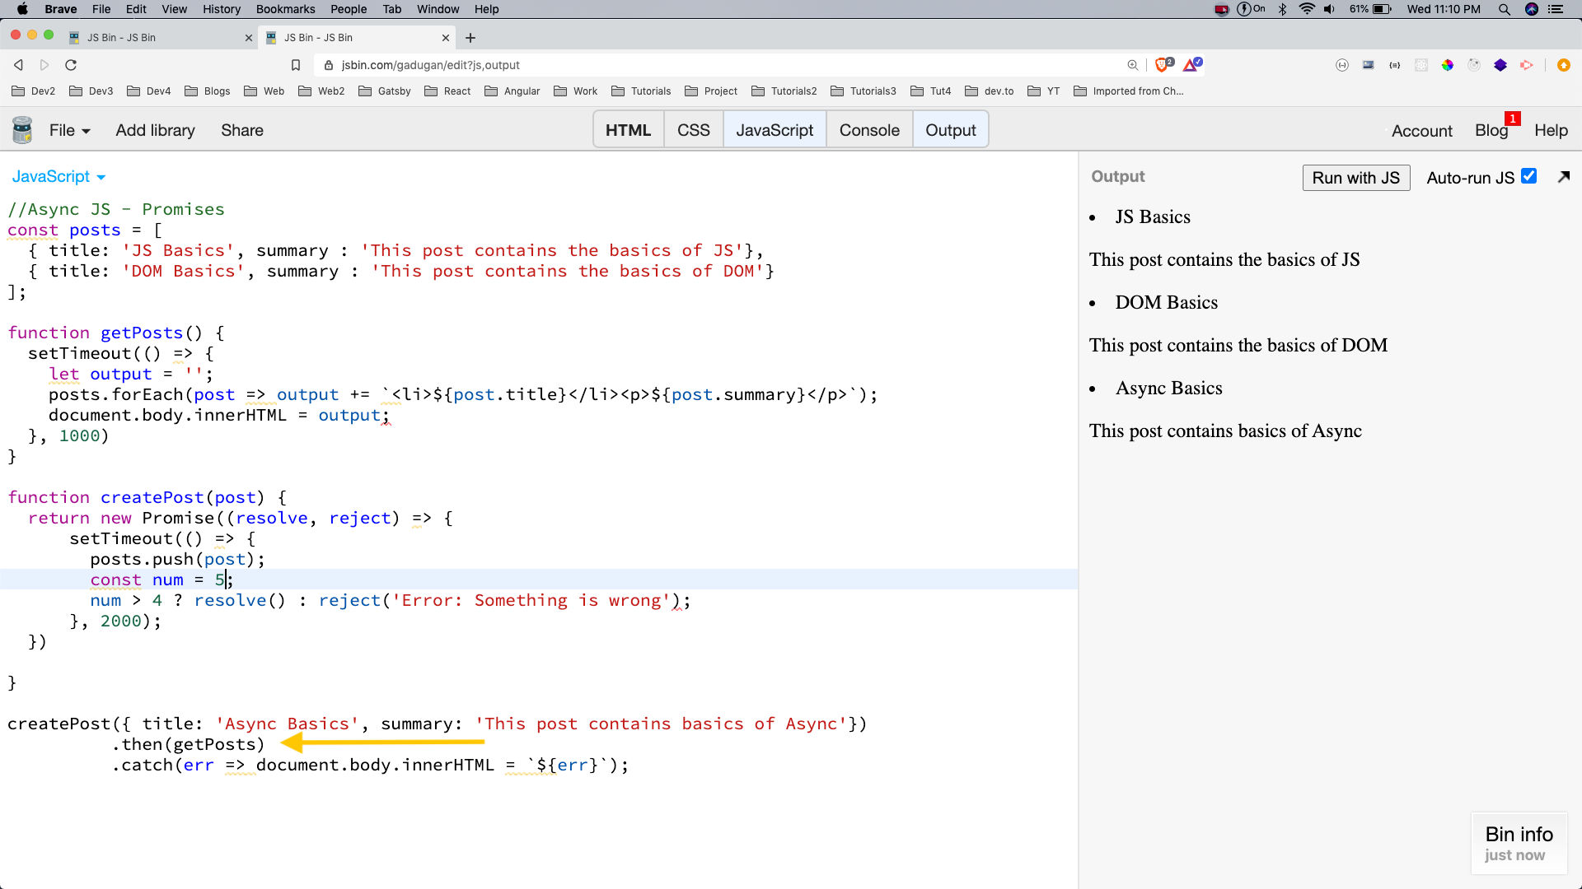This screenshot has height=889, width=1582.
Task: Reload the current page
Action: (71, 65)
